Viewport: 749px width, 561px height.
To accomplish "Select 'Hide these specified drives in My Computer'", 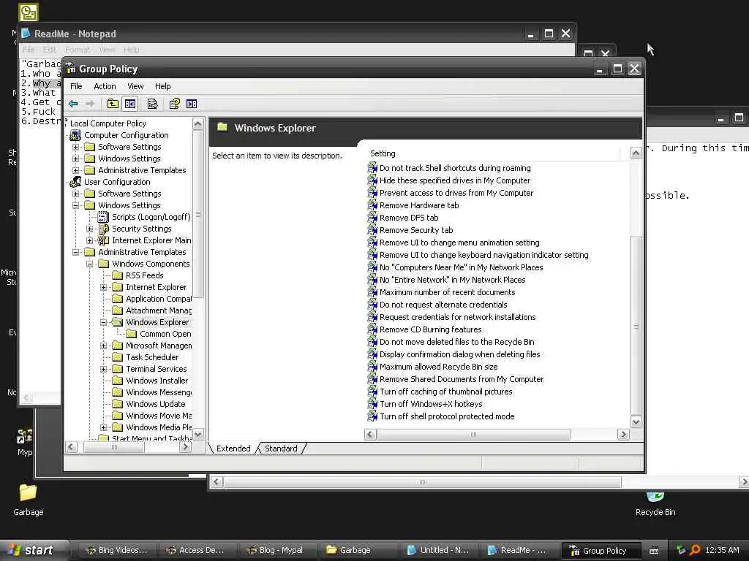I will pyautogui.click(x=455, y=180).
